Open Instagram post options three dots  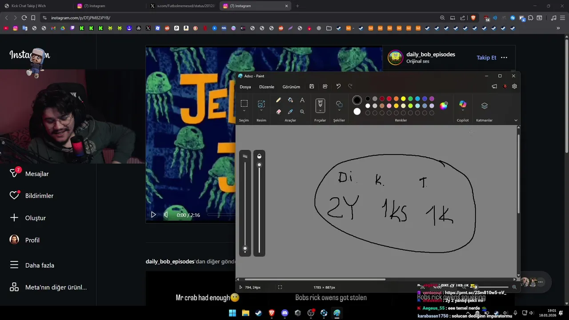coord(504,57)
